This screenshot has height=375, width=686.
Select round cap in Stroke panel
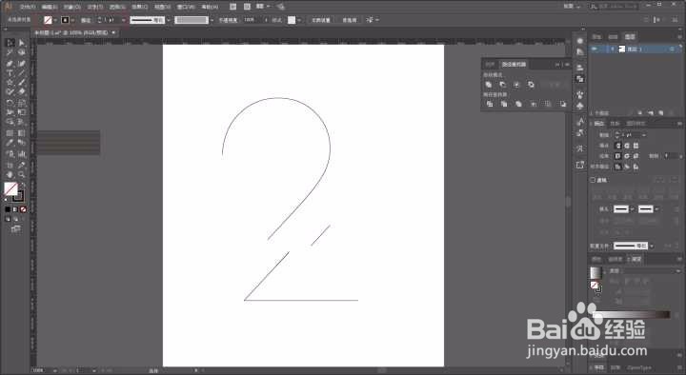click(x=627, y=145)
